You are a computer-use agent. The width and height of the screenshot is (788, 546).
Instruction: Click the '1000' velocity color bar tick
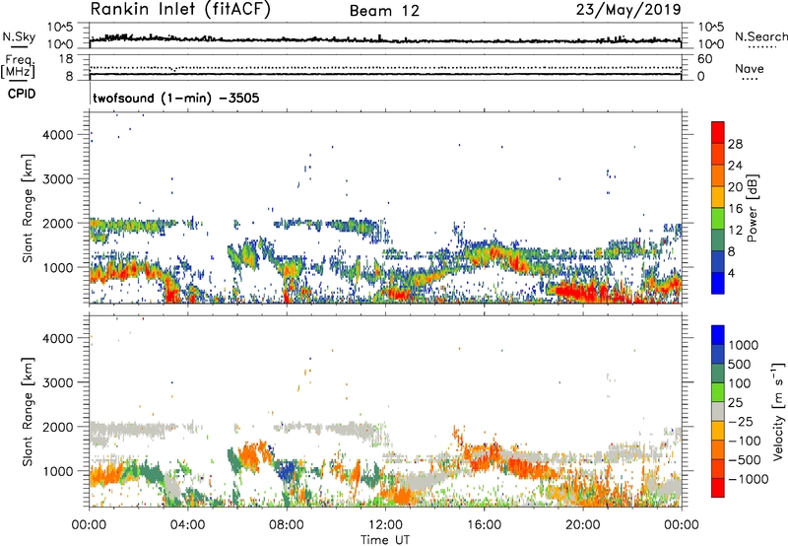point(743,345)
